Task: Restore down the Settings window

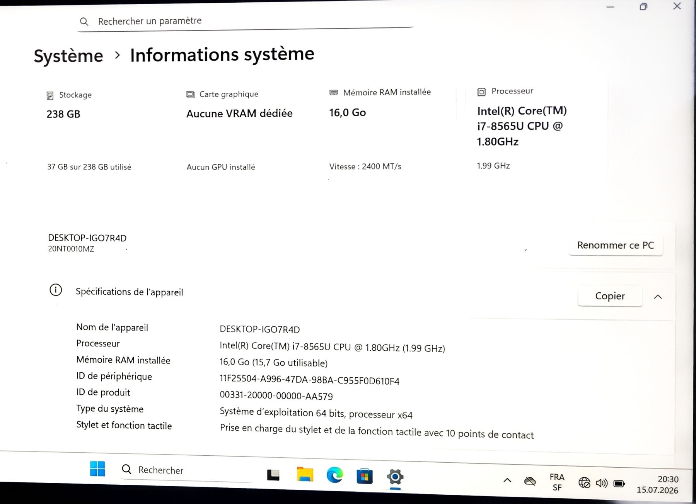Action: click(x=643, y=7)
